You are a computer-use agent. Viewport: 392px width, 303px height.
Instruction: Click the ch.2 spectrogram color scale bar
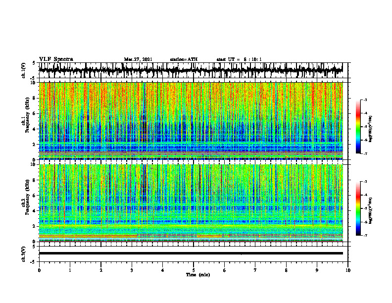[358, 208]
